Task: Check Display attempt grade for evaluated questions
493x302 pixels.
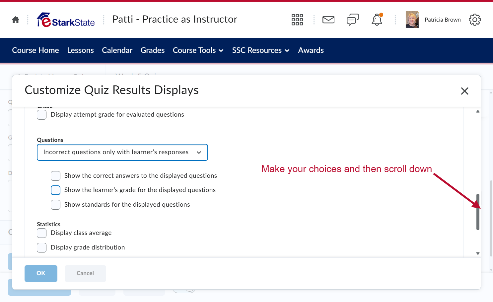Action: tap(41, 115)
